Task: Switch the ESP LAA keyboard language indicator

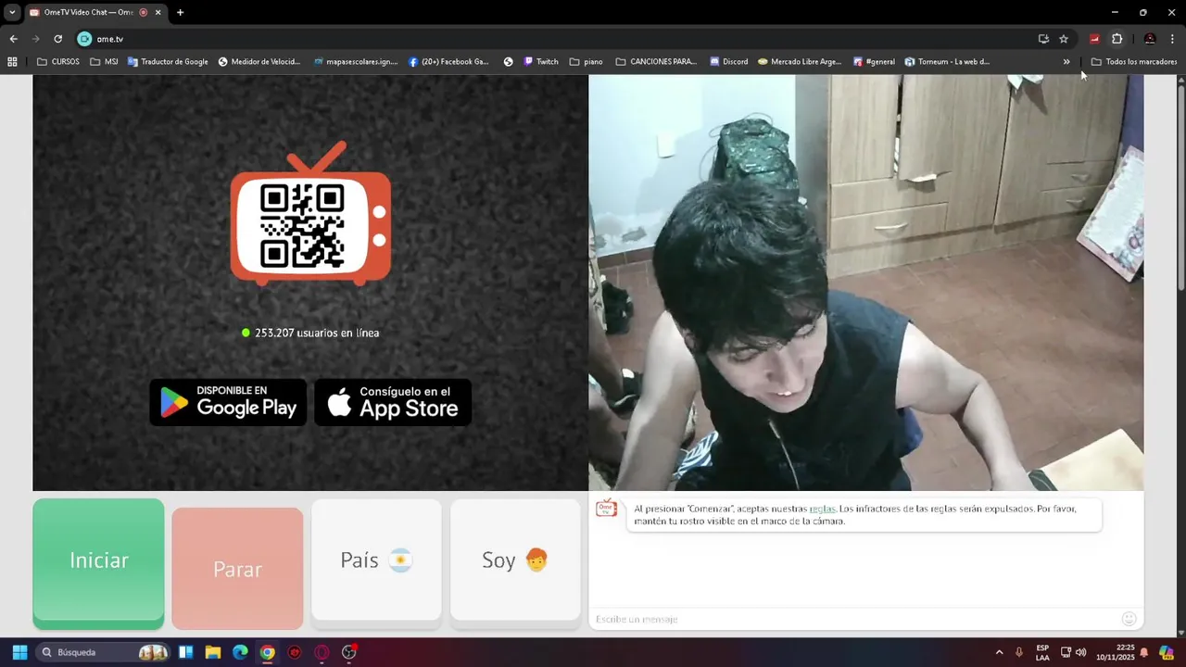Action: (1042, 652)
